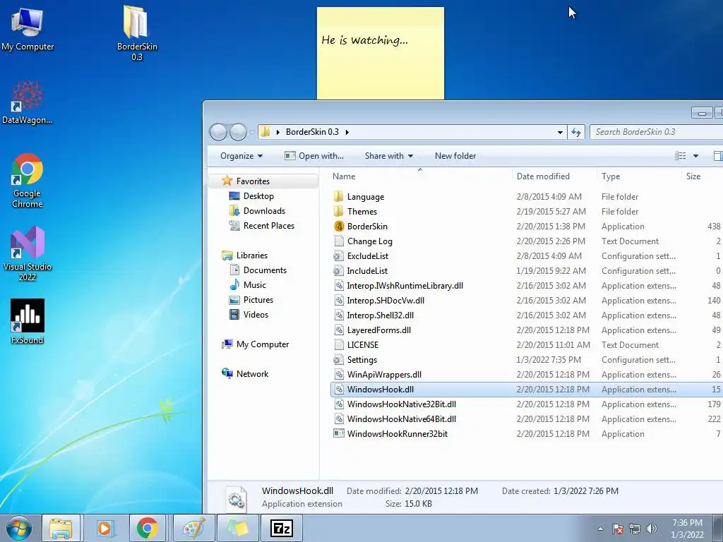Screen dimensions: 723x542
Task: Select the yellow sticky note text
Action: click(x=364, y=40)
